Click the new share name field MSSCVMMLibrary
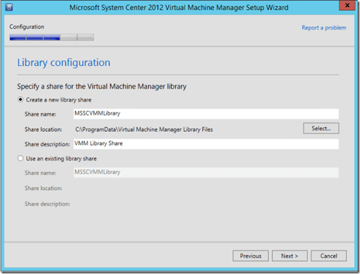Image resolution: width=360 pixels, height=274 pixels. [206, 114]
